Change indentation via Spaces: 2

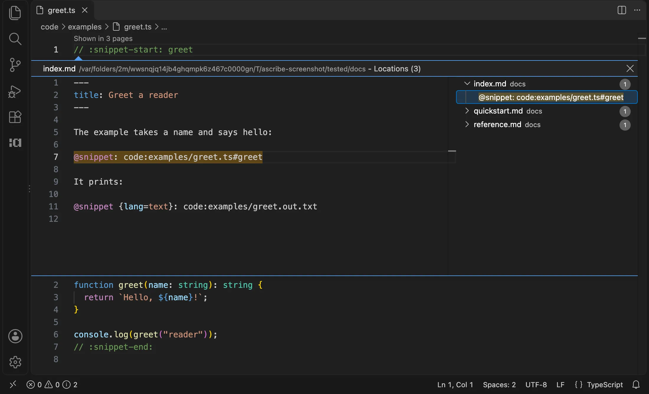[x=499, y=385]
